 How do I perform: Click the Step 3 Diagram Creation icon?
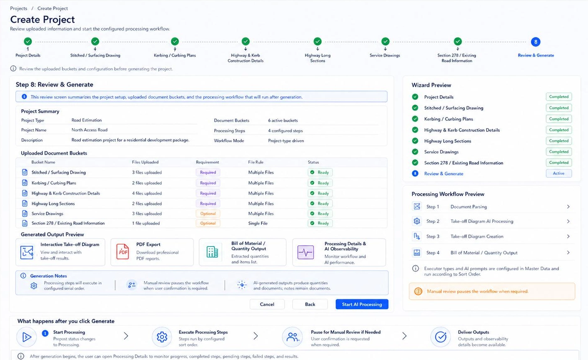[x=417, y=237]
